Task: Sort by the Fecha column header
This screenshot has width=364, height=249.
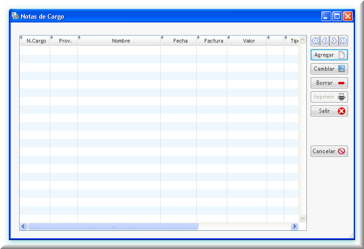Action: coord(178,41)
